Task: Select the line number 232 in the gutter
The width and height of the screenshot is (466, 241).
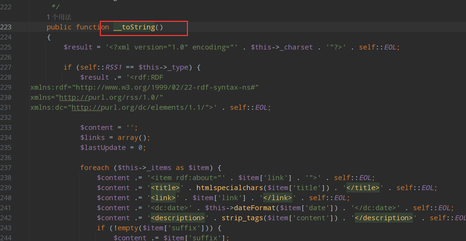Action: [6, 117]
